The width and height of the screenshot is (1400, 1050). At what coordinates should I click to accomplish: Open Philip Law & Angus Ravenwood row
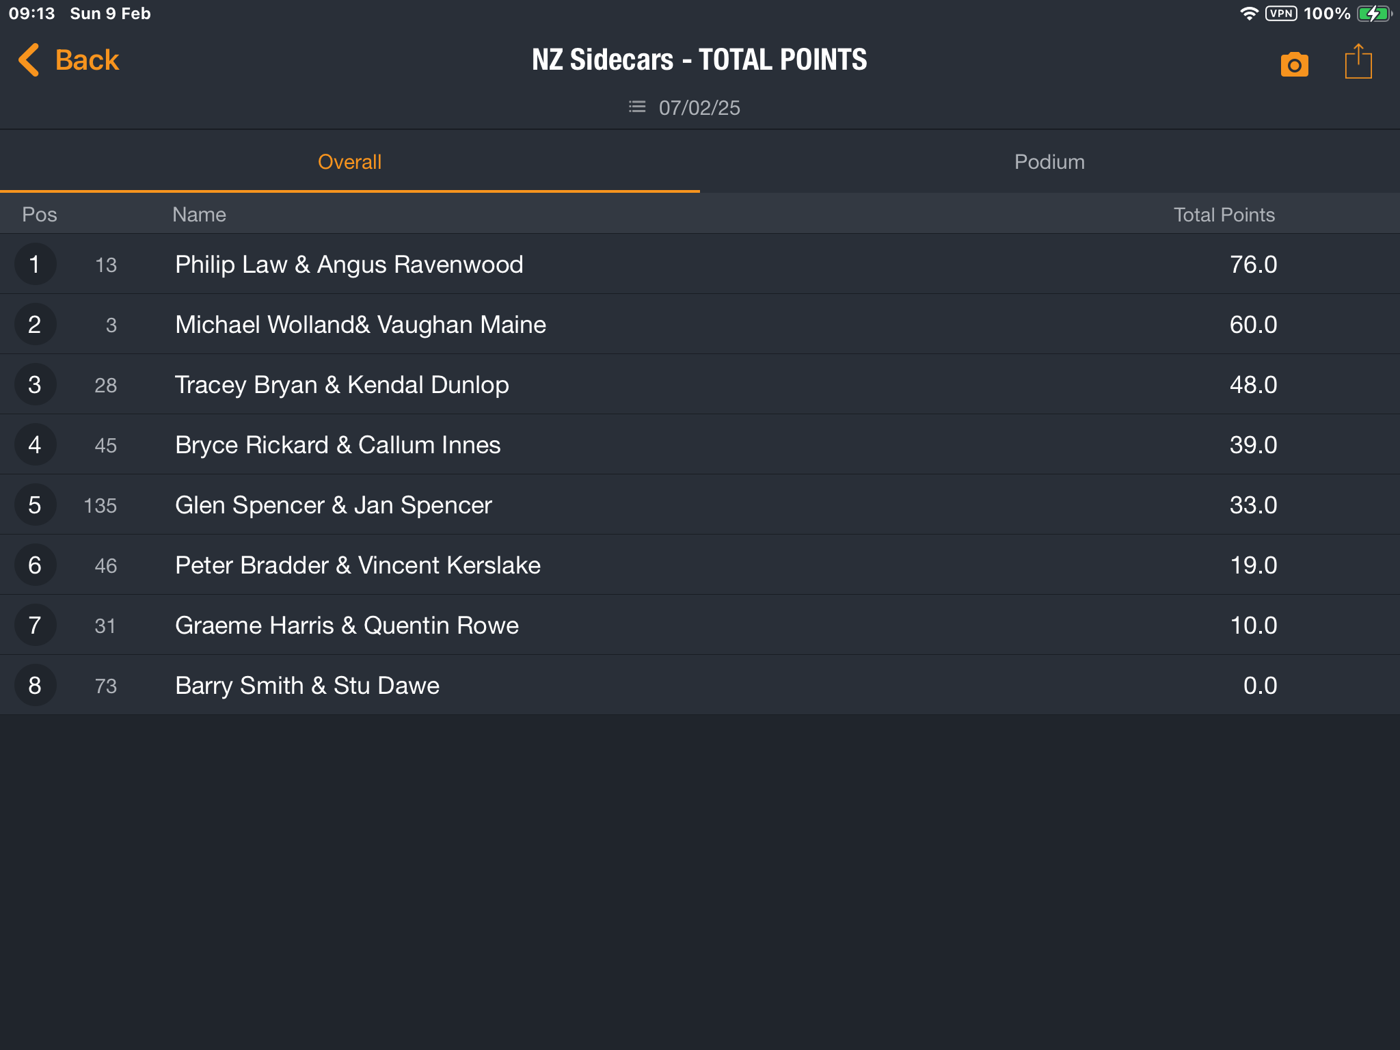click(700, 265)
